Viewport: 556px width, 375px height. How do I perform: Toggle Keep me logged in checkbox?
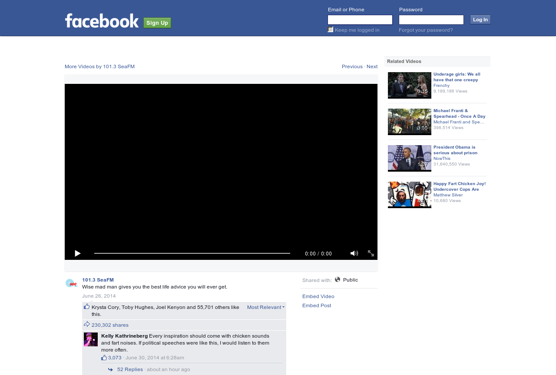331,30
